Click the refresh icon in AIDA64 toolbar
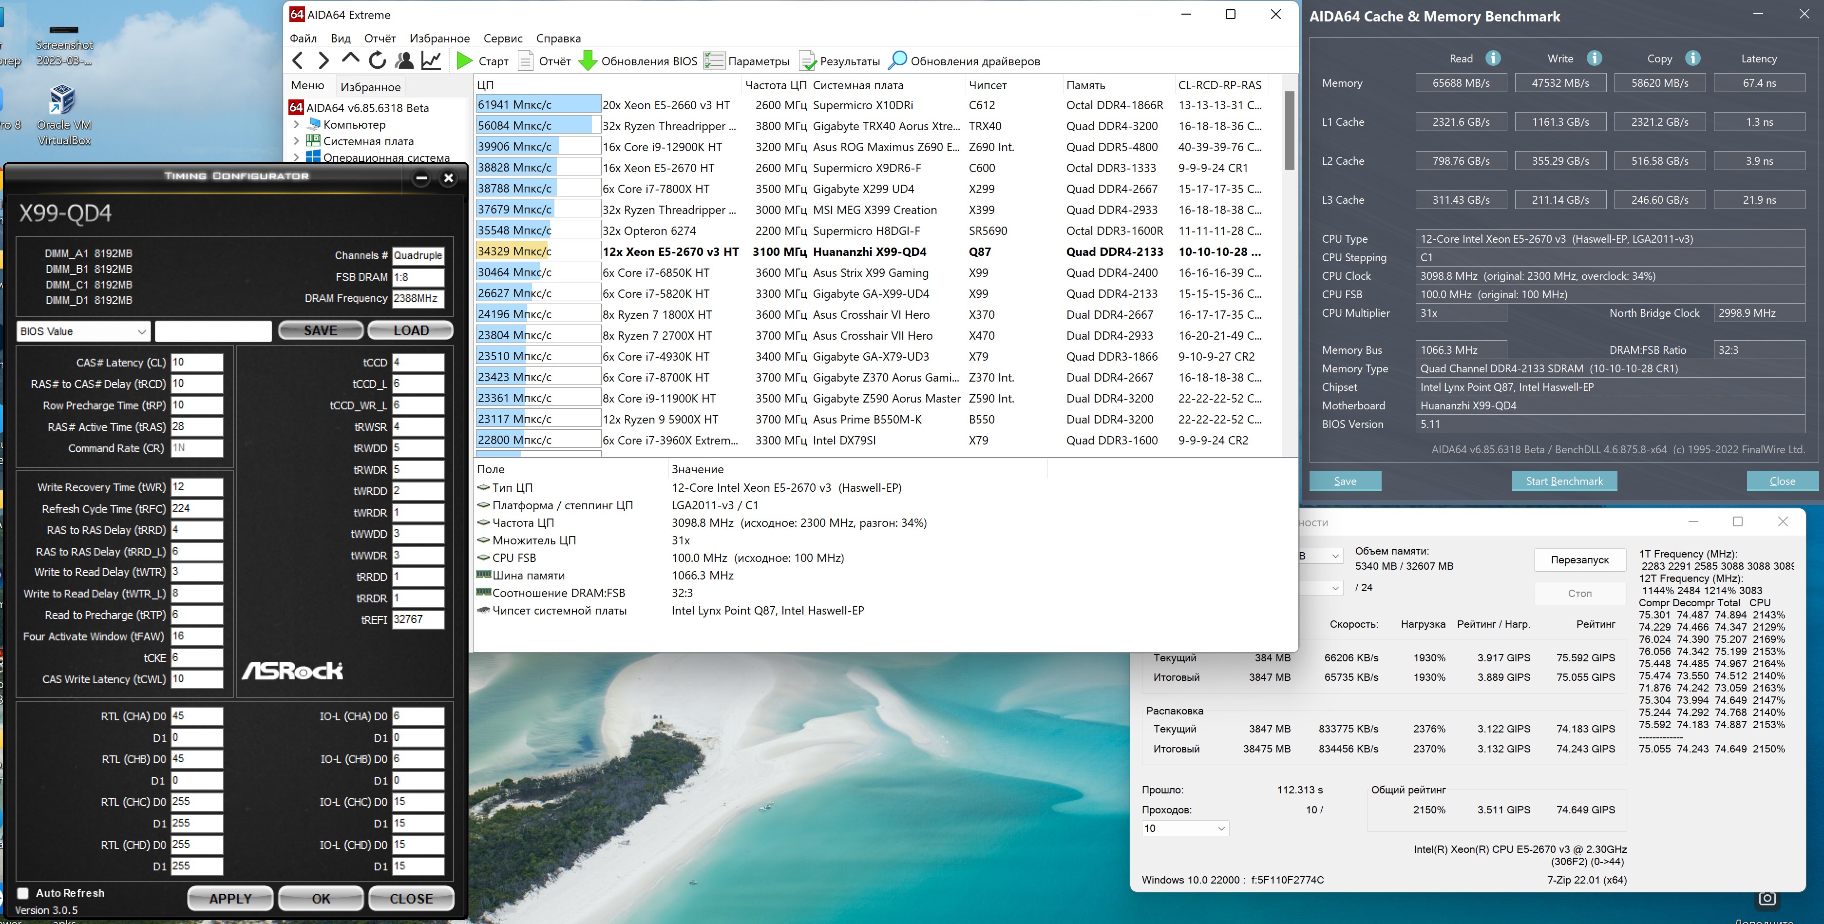This screenshot has height=924, width=1824. click(378, 61)
